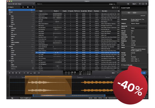The width and height of the screenshot is (155, 108).
Task: Sort by the Duration column header
Action: click(65, 11)
